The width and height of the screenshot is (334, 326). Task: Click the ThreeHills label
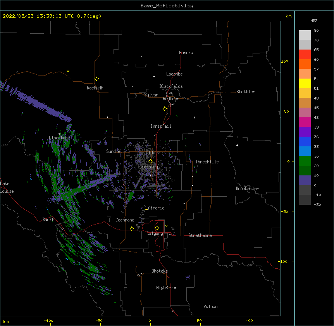point(207,162)
